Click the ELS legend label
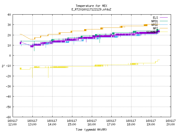Image resolution: width=176 pixels, height=132 pixels. 155,18
